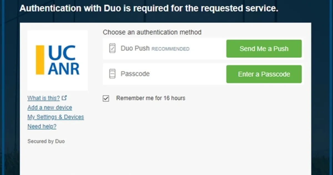This screenshot has height=175, width=333.
Task: Click the Secured by Duo text
Action: click(46, 141)
